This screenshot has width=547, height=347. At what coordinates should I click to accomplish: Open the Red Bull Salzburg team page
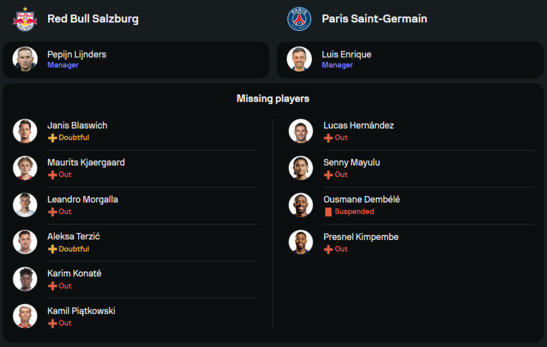coord(92,19)
